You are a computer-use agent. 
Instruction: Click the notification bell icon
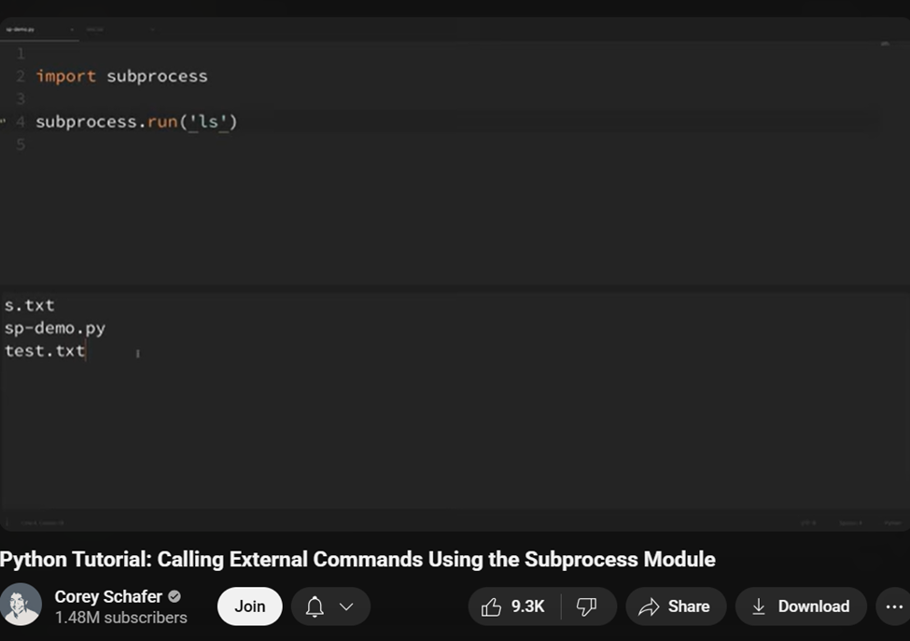pyautogui.click(x=315, y=606)
